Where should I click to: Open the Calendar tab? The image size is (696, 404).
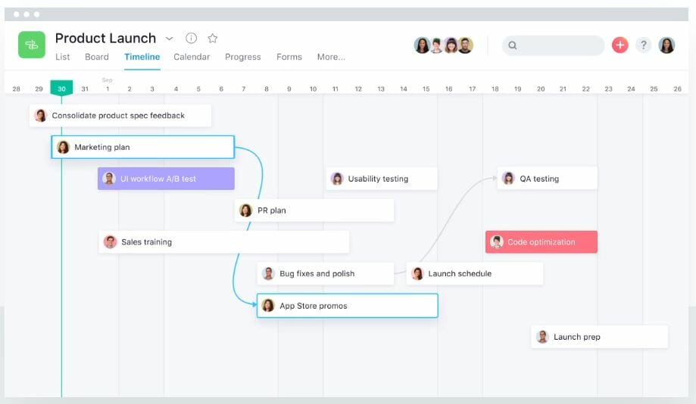[x=192, y=57]
